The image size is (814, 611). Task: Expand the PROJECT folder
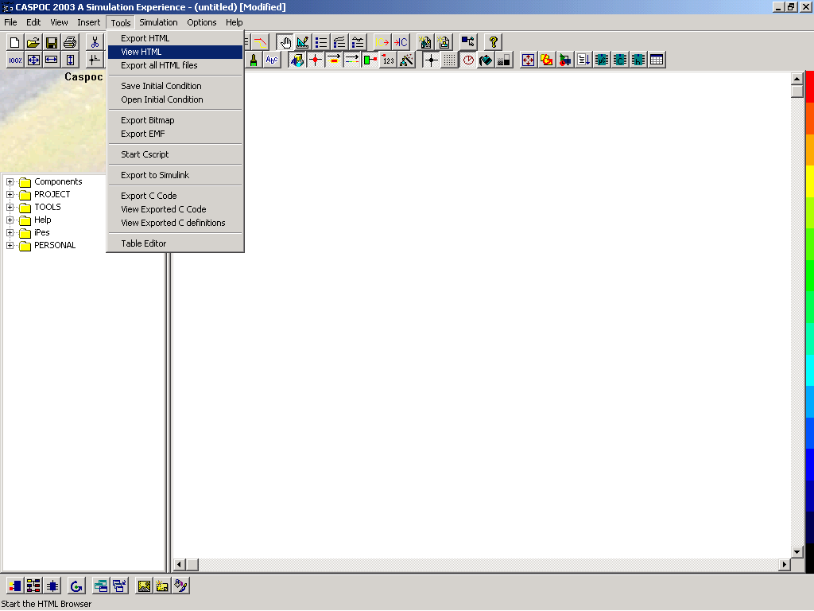[x=10, y=194]
